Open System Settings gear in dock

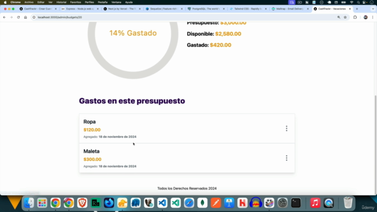point(282,203)
